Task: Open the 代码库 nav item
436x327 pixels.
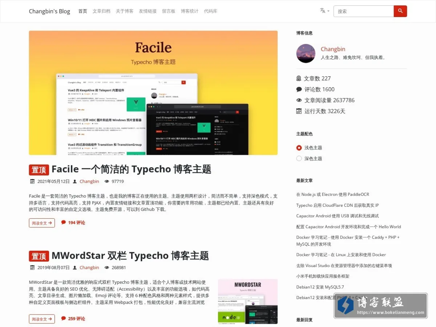Action: [210, 11]
